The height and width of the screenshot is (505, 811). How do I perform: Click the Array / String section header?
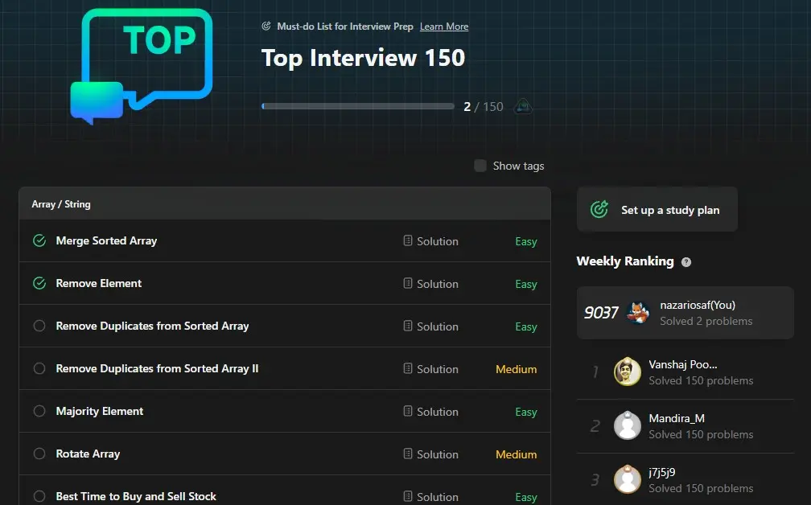tap(285, 203)
